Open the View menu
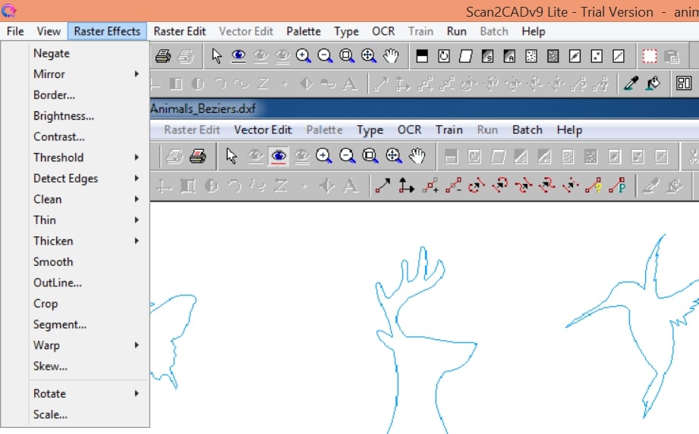 (x=49, y=32)
